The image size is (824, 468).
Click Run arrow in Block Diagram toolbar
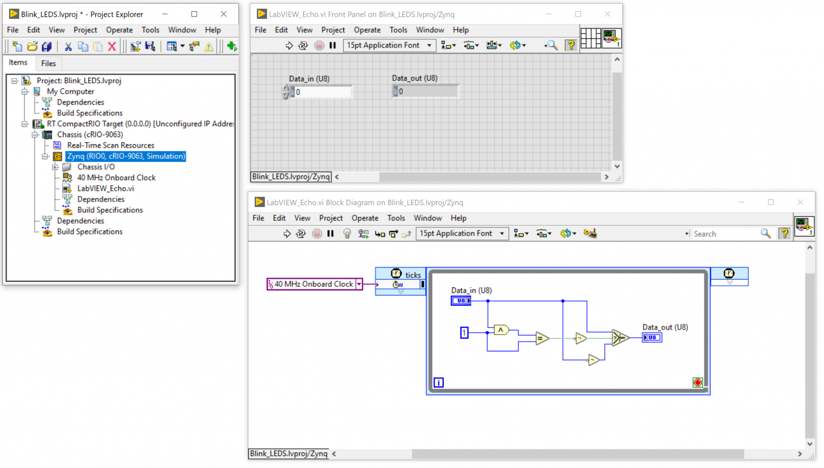click(287, 234)
